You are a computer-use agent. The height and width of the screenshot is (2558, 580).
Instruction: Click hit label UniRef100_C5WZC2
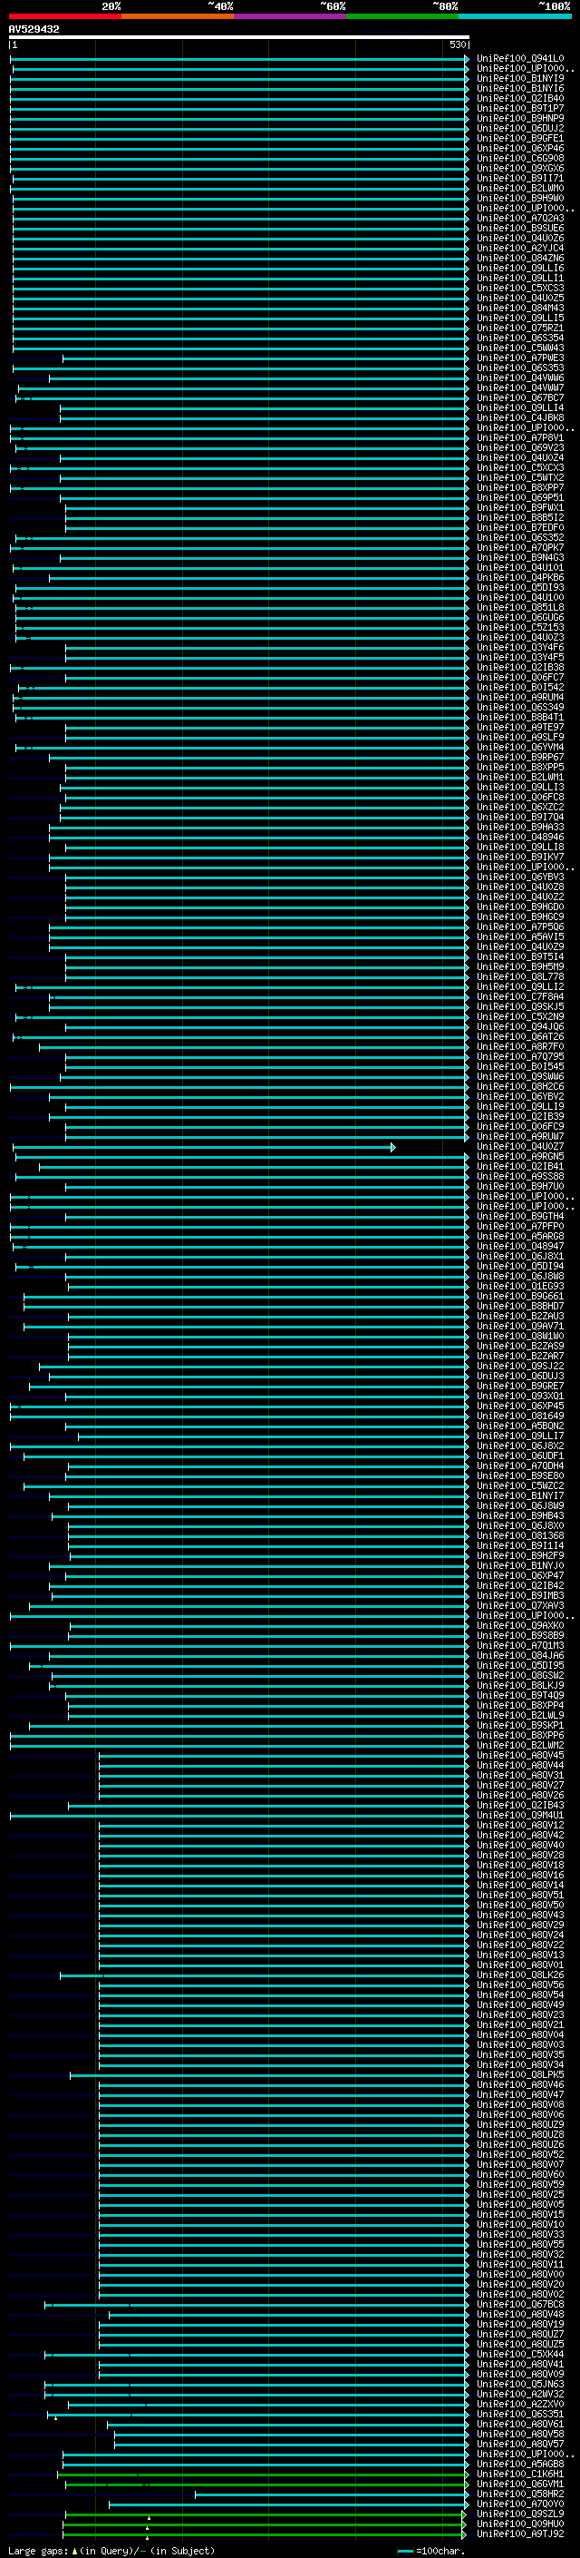520,1486
